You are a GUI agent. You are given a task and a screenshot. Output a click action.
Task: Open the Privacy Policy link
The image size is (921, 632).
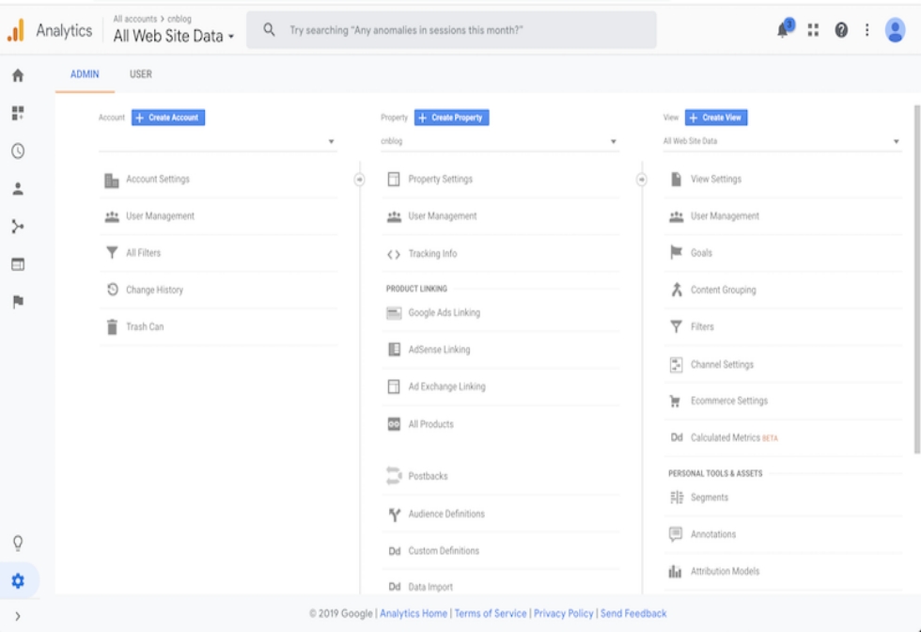coord(563,613)
